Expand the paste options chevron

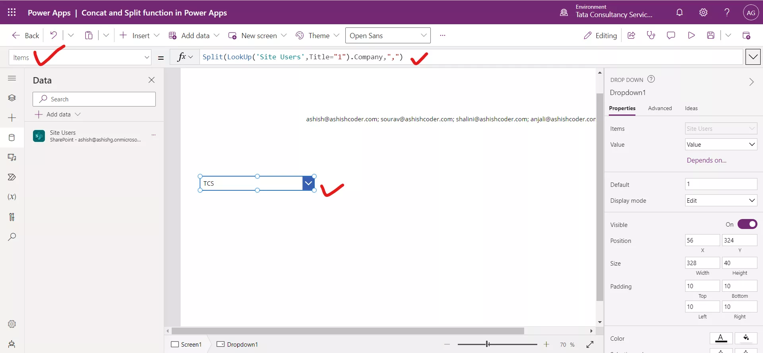[106, 35]
